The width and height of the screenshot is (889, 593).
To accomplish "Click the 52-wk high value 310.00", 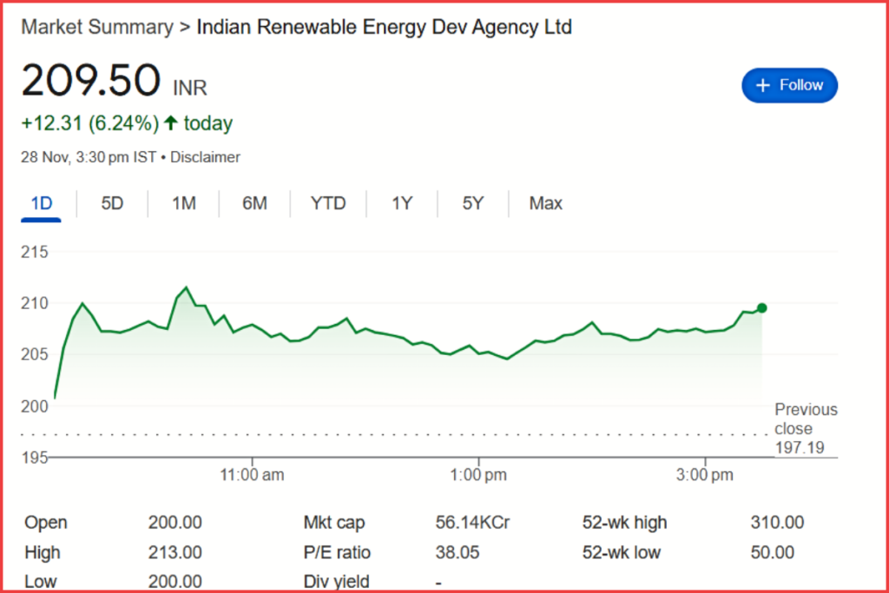I will [x=777, y=522].
